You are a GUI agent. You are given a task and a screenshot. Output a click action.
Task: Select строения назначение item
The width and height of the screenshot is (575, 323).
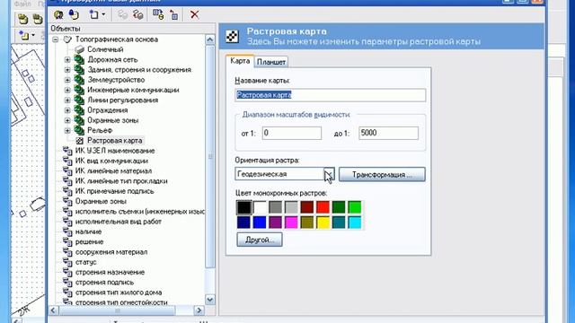click(x=110, y=272)
